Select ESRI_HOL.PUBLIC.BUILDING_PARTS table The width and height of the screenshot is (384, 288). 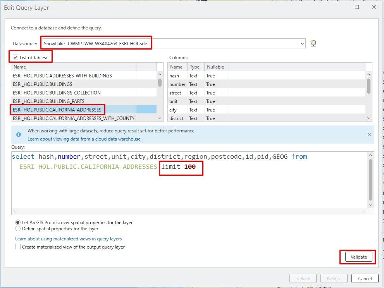tap(84, 101)
